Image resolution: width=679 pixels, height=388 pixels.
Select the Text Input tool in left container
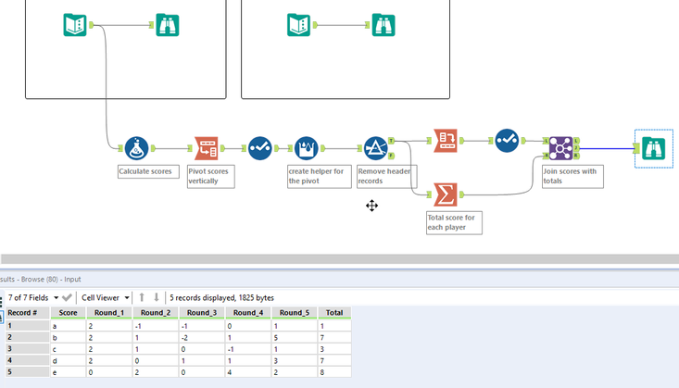tap(75, 25)
